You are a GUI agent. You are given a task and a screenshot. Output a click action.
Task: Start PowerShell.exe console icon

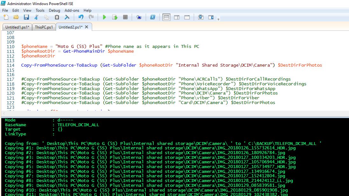(x=153, y=17)
